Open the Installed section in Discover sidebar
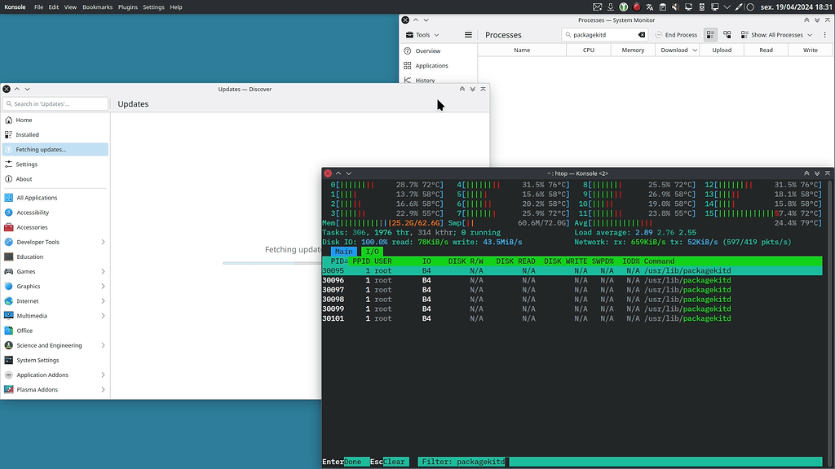Image resolution: width=835 pixels, height=469 pixels. tap(28, 134)
